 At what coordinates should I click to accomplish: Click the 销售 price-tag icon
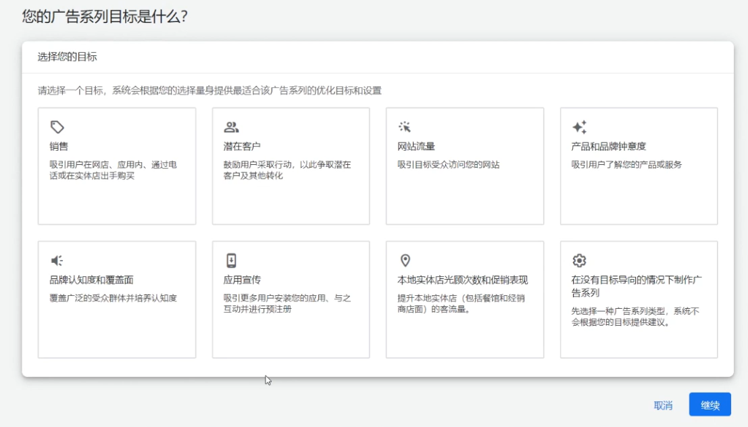coord(57,126)
